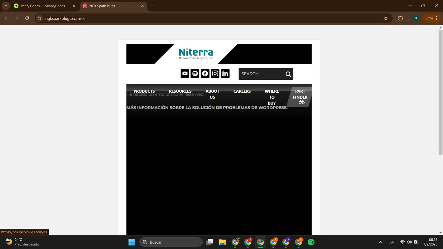Open the Niterra Facebook icon link
Viewport: 443px width, 249px height.
click(x=205, y=73)
